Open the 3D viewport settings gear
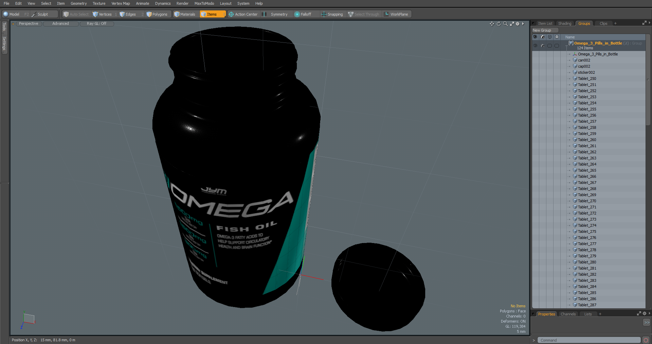 click(x=518, y=24)
